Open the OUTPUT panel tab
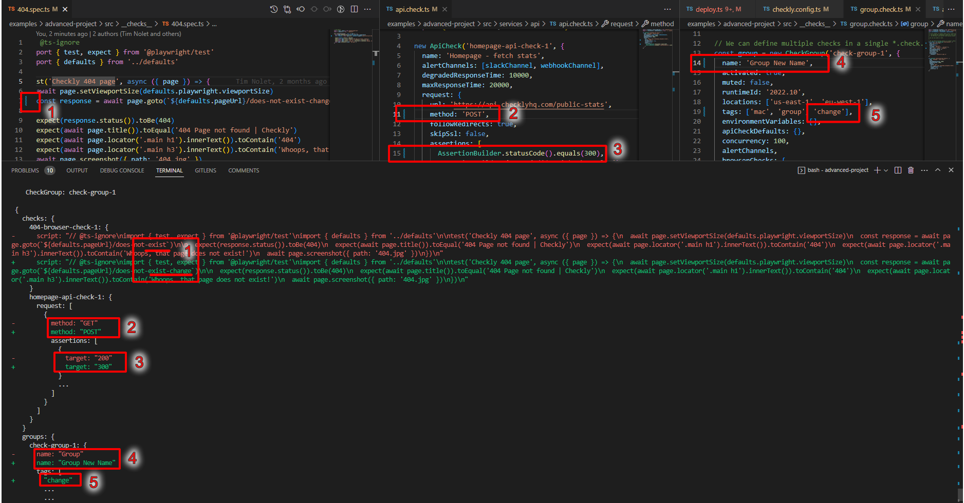The image size is (964, 503). coord(77,170)
